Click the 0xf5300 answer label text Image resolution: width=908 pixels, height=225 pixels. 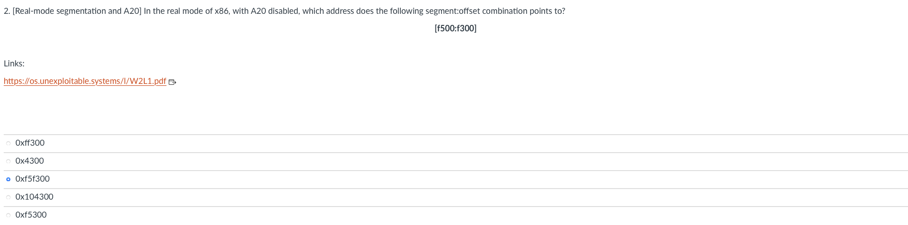pyautogui.click(x=31, y=215)
